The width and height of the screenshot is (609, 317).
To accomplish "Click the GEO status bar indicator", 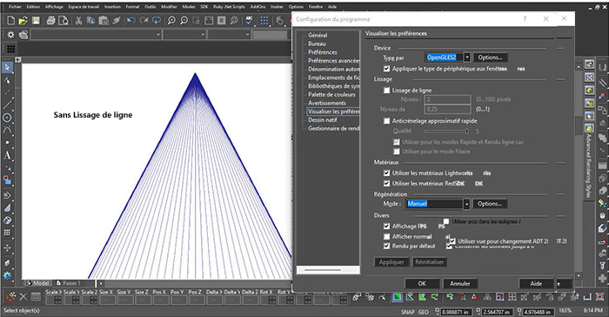I will [424, 312].
